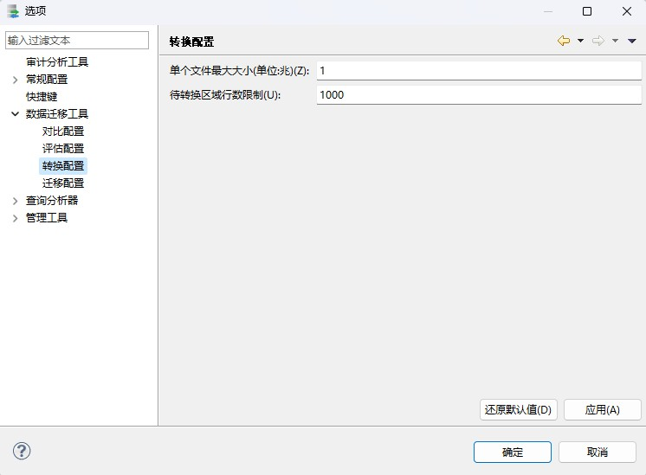Image resolution: width=646 pixels, height=475 pixels.
Task: Collapse the 数据迁移工具 tree node
Action: click(16, 113)
